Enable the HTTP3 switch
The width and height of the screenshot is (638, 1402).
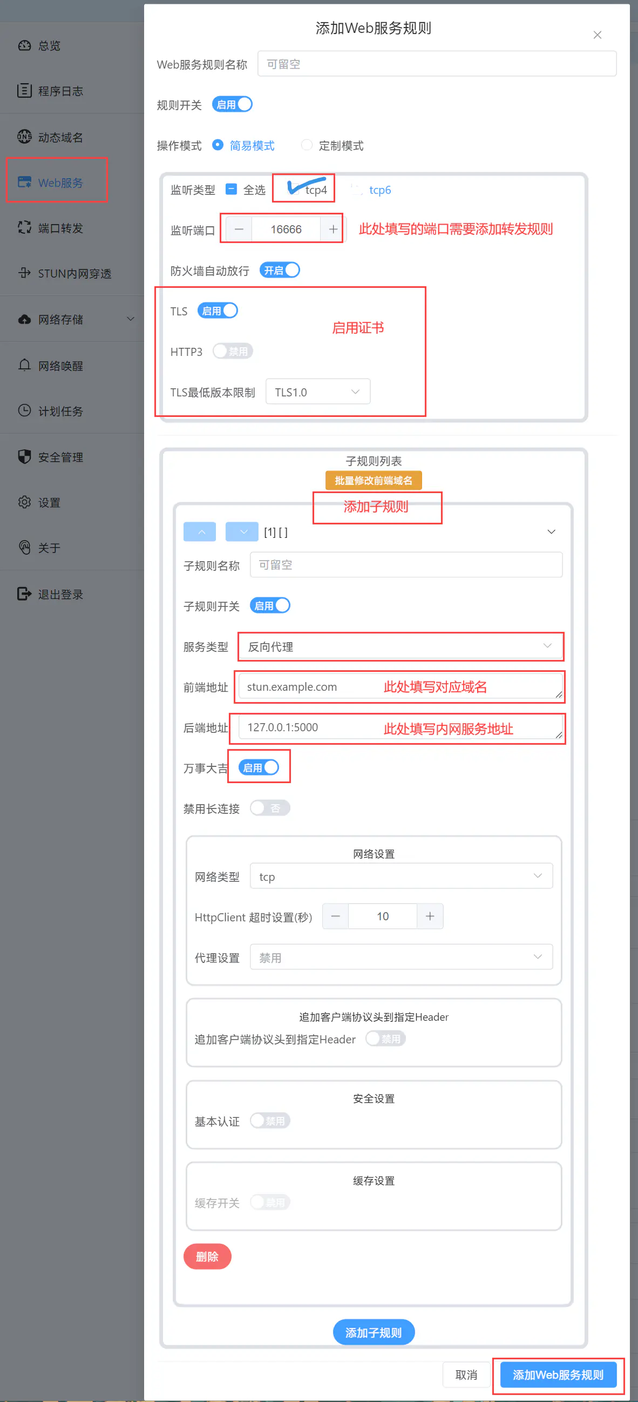point(233,351)
